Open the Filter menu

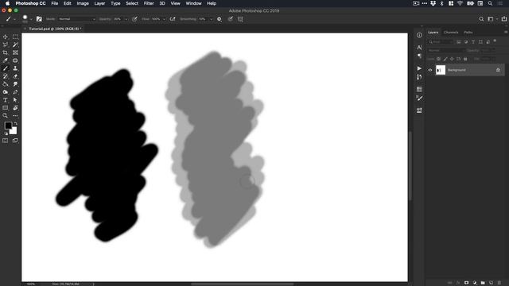pyautogui.click(x=149, y=3)
